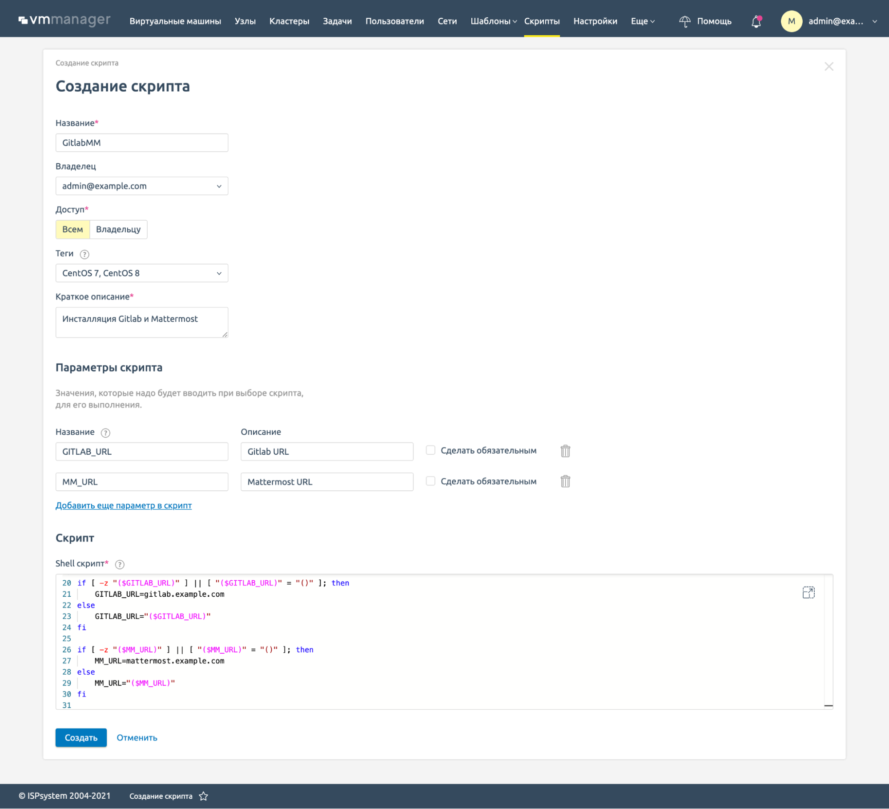The width and height of the screenshot is (889, 809).
Task: Expand the Шаблоны menu
Action: [494, 21]
